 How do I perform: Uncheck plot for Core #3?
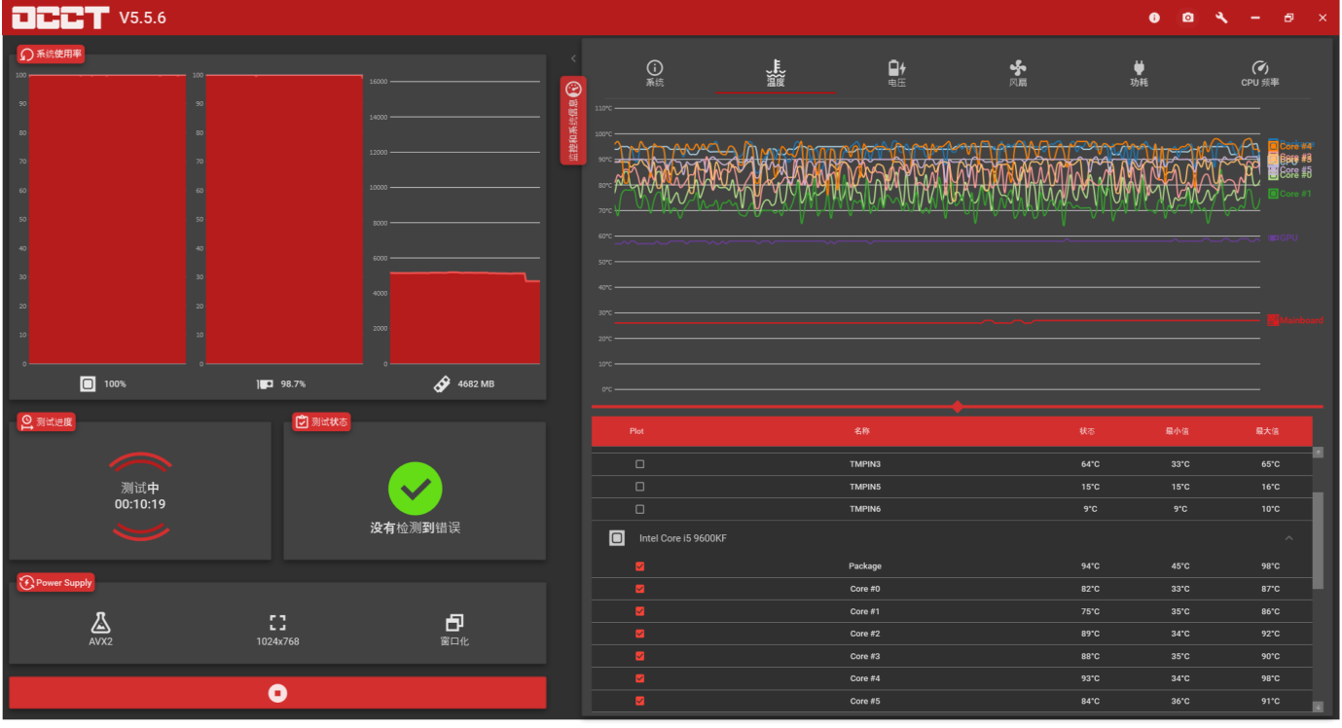pyautogui.click(x=639, y=656)
